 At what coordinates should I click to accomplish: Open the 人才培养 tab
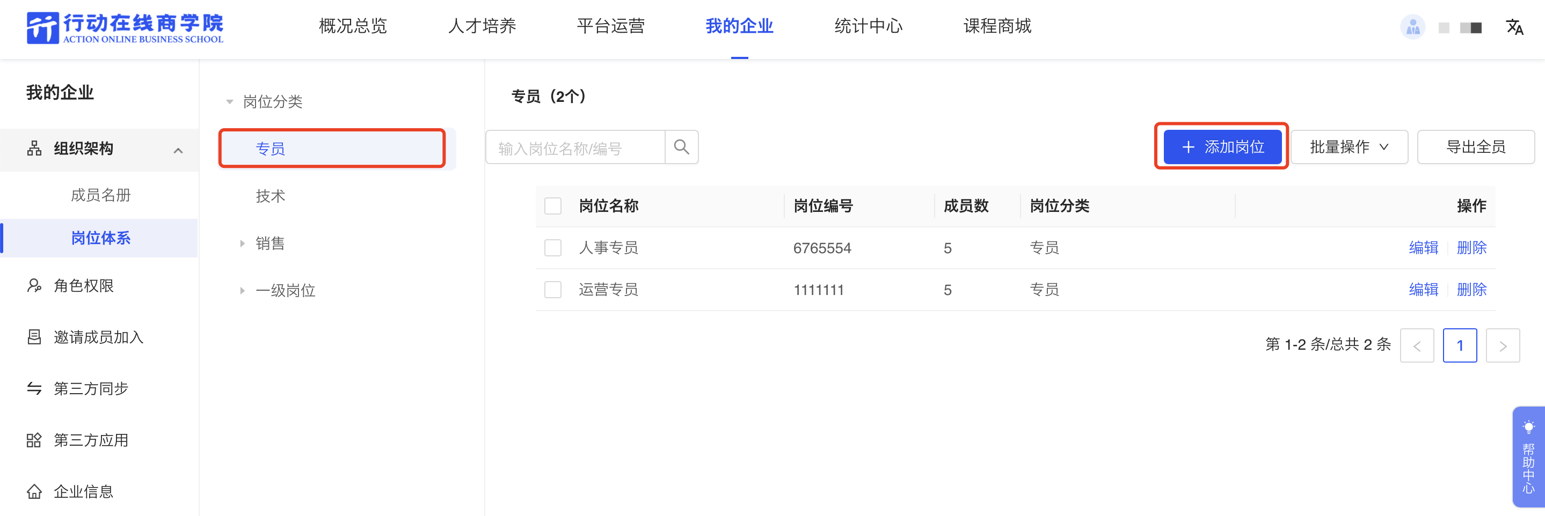(482, 26)
